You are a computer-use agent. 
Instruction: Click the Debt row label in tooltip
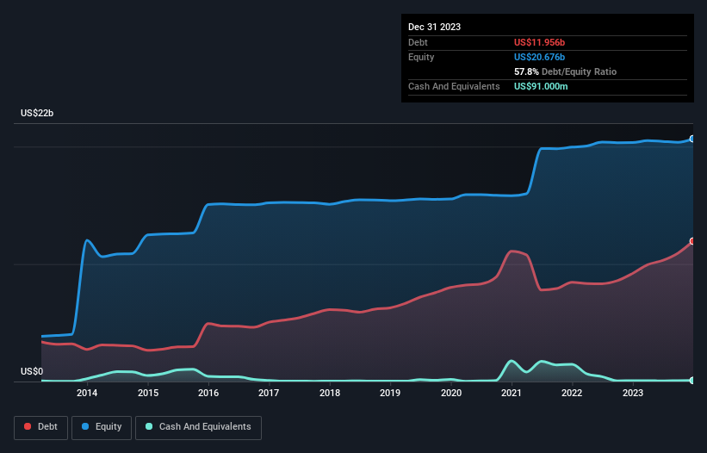click(418, 42)
